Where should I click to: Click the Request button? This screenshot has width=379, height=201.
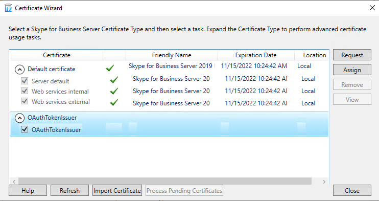[352, 55]
